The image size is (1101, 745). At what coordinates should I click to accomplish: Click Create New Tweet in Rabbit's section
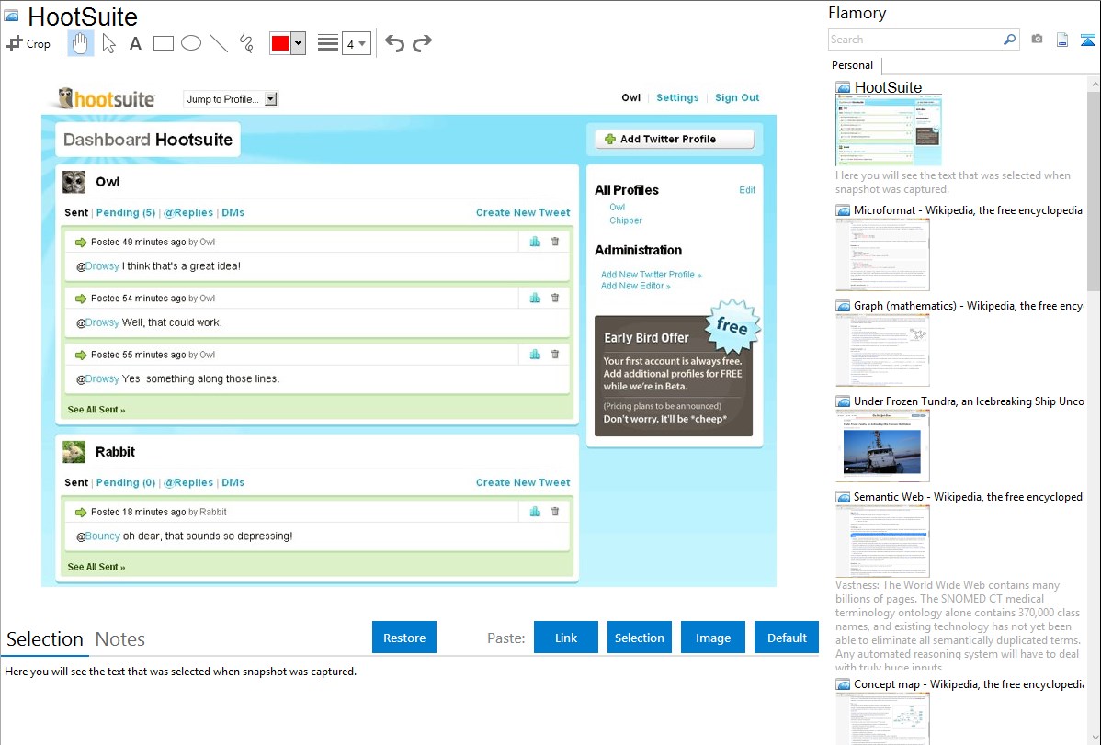(523, 482)
